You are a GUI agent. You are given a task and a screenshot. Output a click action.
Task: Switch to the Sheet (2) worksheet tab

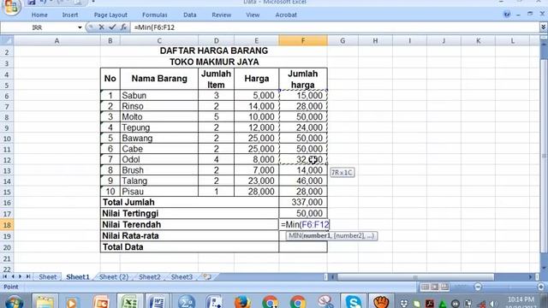point(114,277)
